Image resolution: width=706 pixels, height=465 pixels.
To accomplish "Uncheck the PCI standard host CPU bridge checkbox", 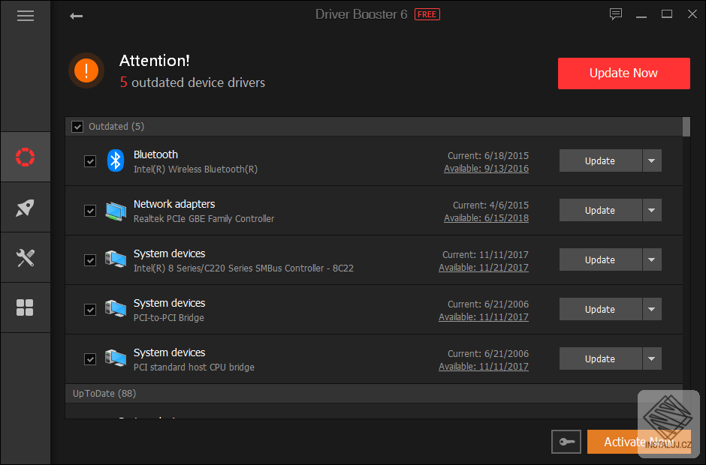I will 90,358.
